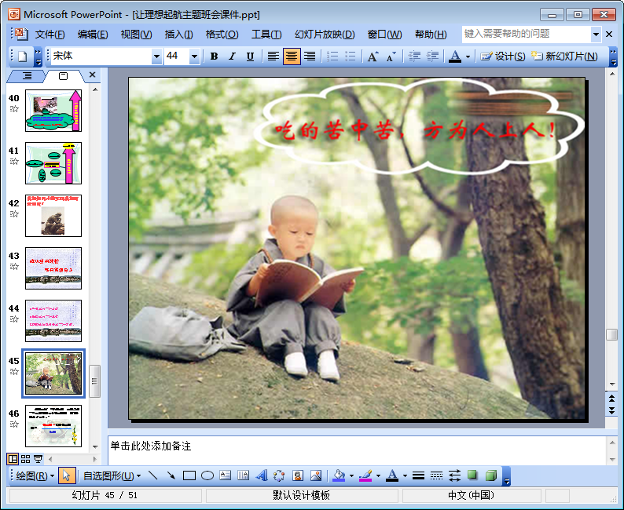Click the New document icon in toolbar
624x510 pixels.
(23, 56)
